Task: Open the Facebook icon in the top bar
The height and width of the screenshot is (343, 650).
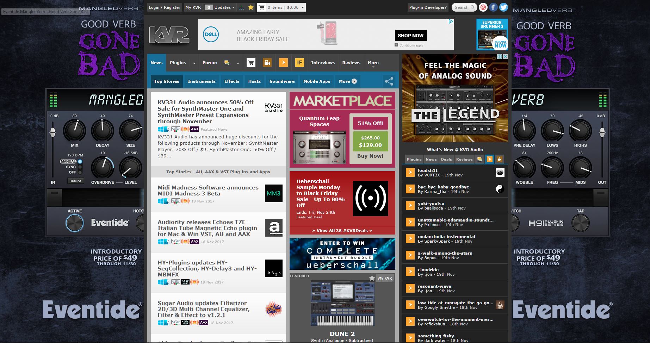Action: tap(493, 7)
